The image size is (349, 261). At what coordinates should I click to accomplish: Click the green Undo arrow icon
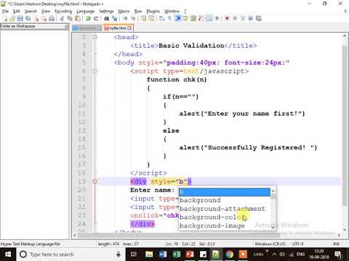tap(88, 18)
